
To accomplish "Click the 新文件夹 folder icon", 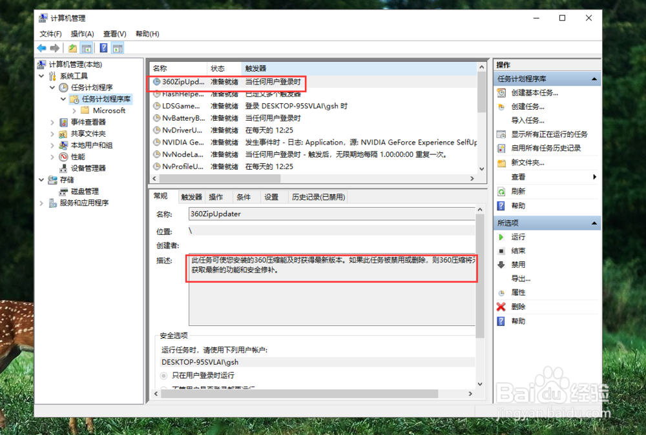I will click(501, 163).
